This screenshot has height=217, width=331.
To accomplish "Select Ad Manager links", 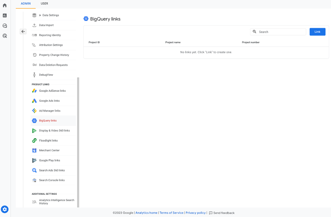I will [x=49, y=111].
